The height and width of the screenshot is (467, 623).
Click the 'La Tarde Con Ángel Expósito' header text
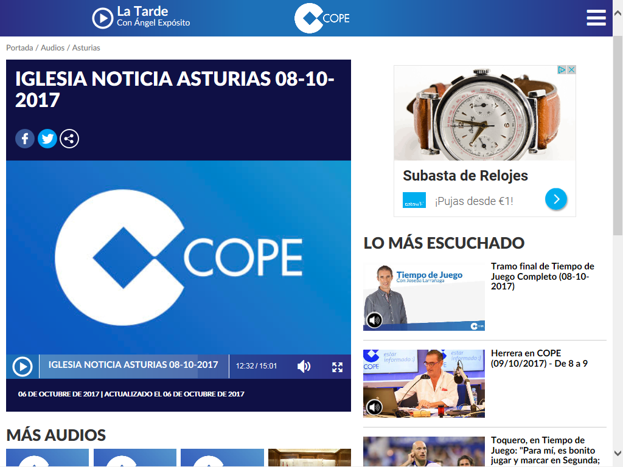153,16
